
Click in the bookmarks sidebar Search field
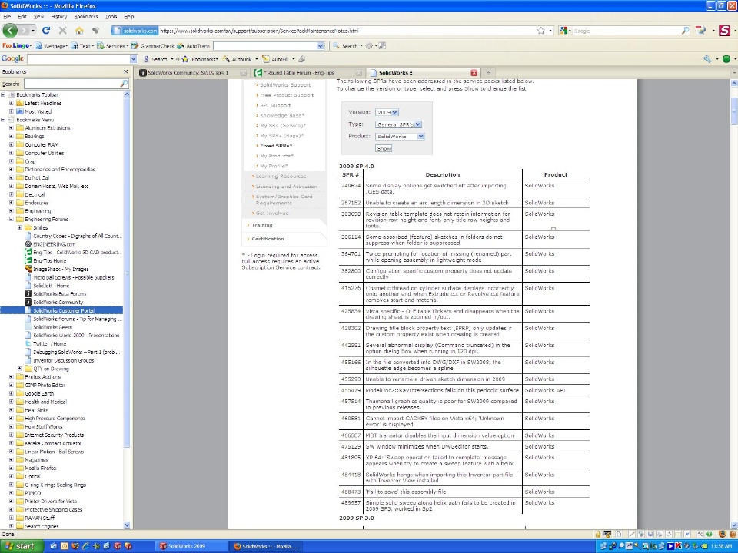[x=76, y=84]
